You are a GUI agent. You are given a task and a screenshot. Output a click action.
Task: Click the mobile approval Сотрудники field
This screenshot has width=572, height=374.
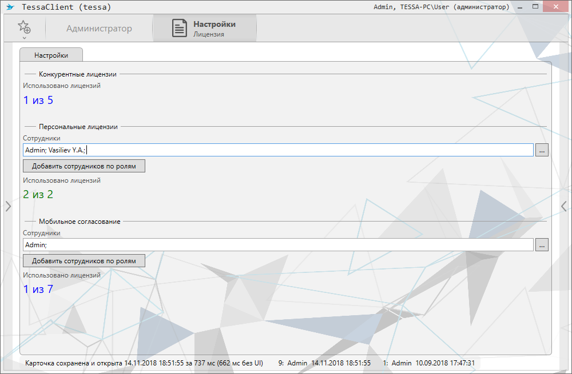[278, 244]
